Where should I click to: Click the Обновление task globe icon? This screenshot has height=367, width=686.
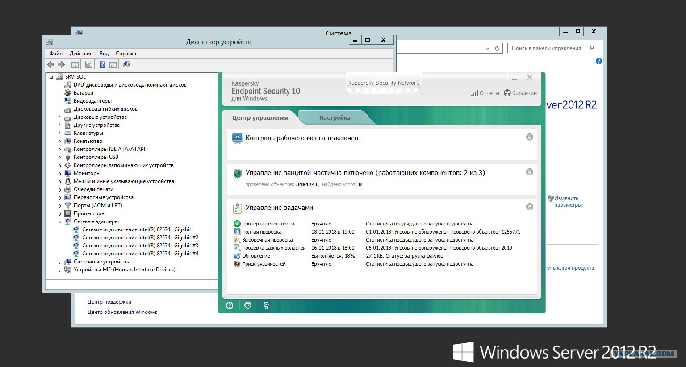[x=237, y=256]
